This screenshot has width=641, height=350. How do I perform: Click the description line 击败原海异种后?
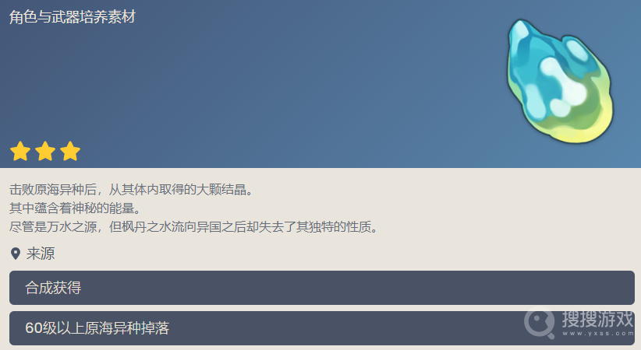(132, 190)
